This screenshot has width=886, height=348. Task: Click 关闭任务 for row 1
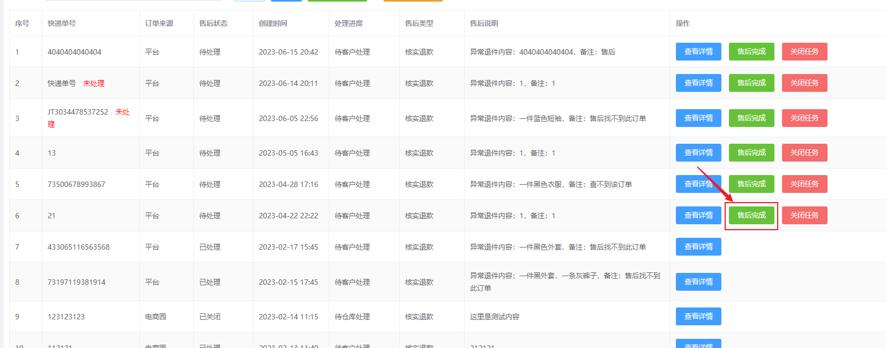pyautogui.click(x=804, y=52)
